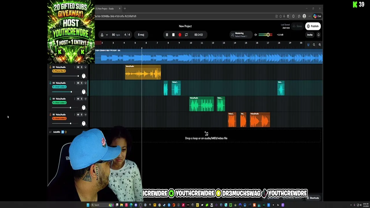Solo track 02 Voice/Audio
Viewport: 370px width, 208px height.
pyautogui.click(x=82, y=67)
